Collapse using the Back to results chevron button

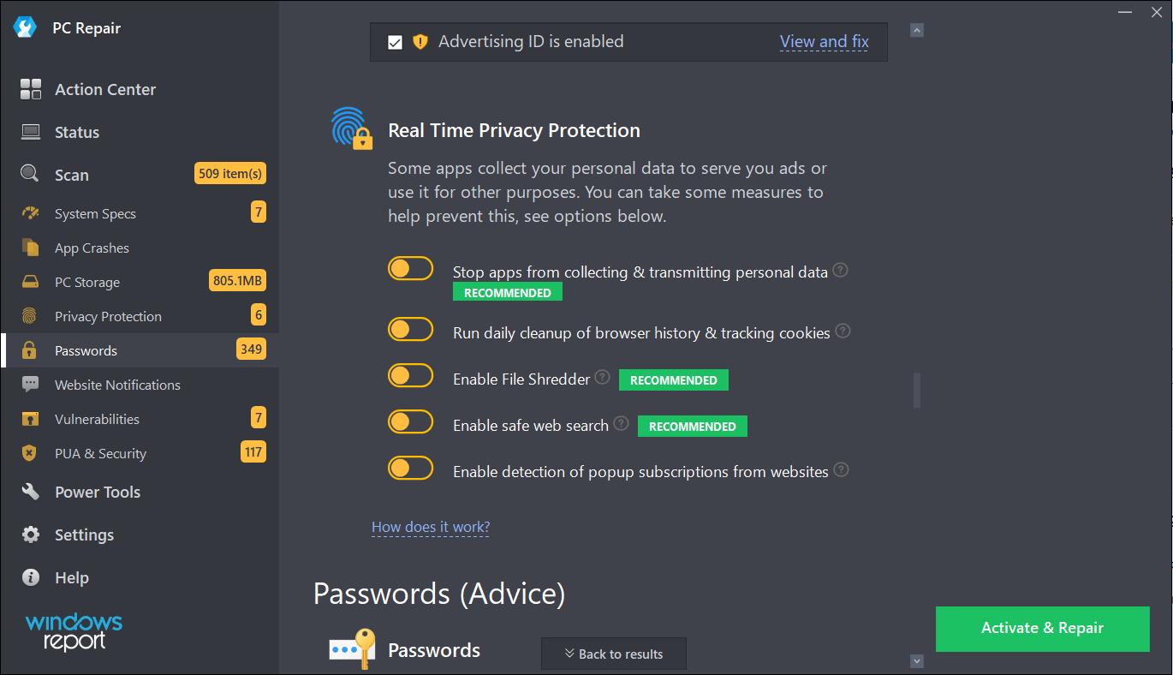614,654
